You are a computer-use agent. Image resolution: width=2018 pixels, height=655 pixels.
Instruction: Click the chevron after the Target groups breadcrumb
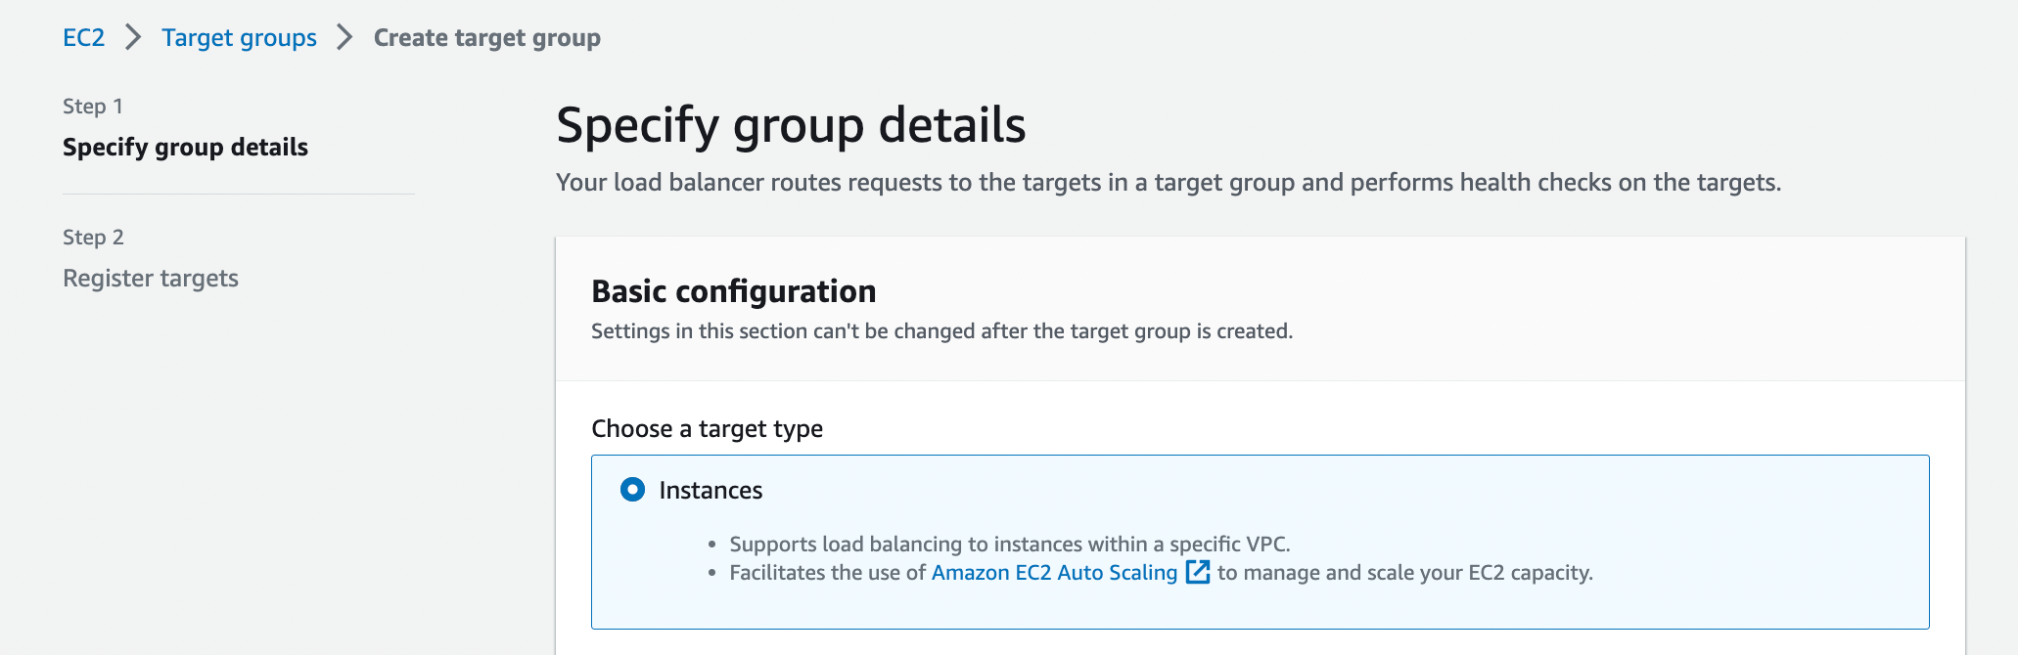344,38
